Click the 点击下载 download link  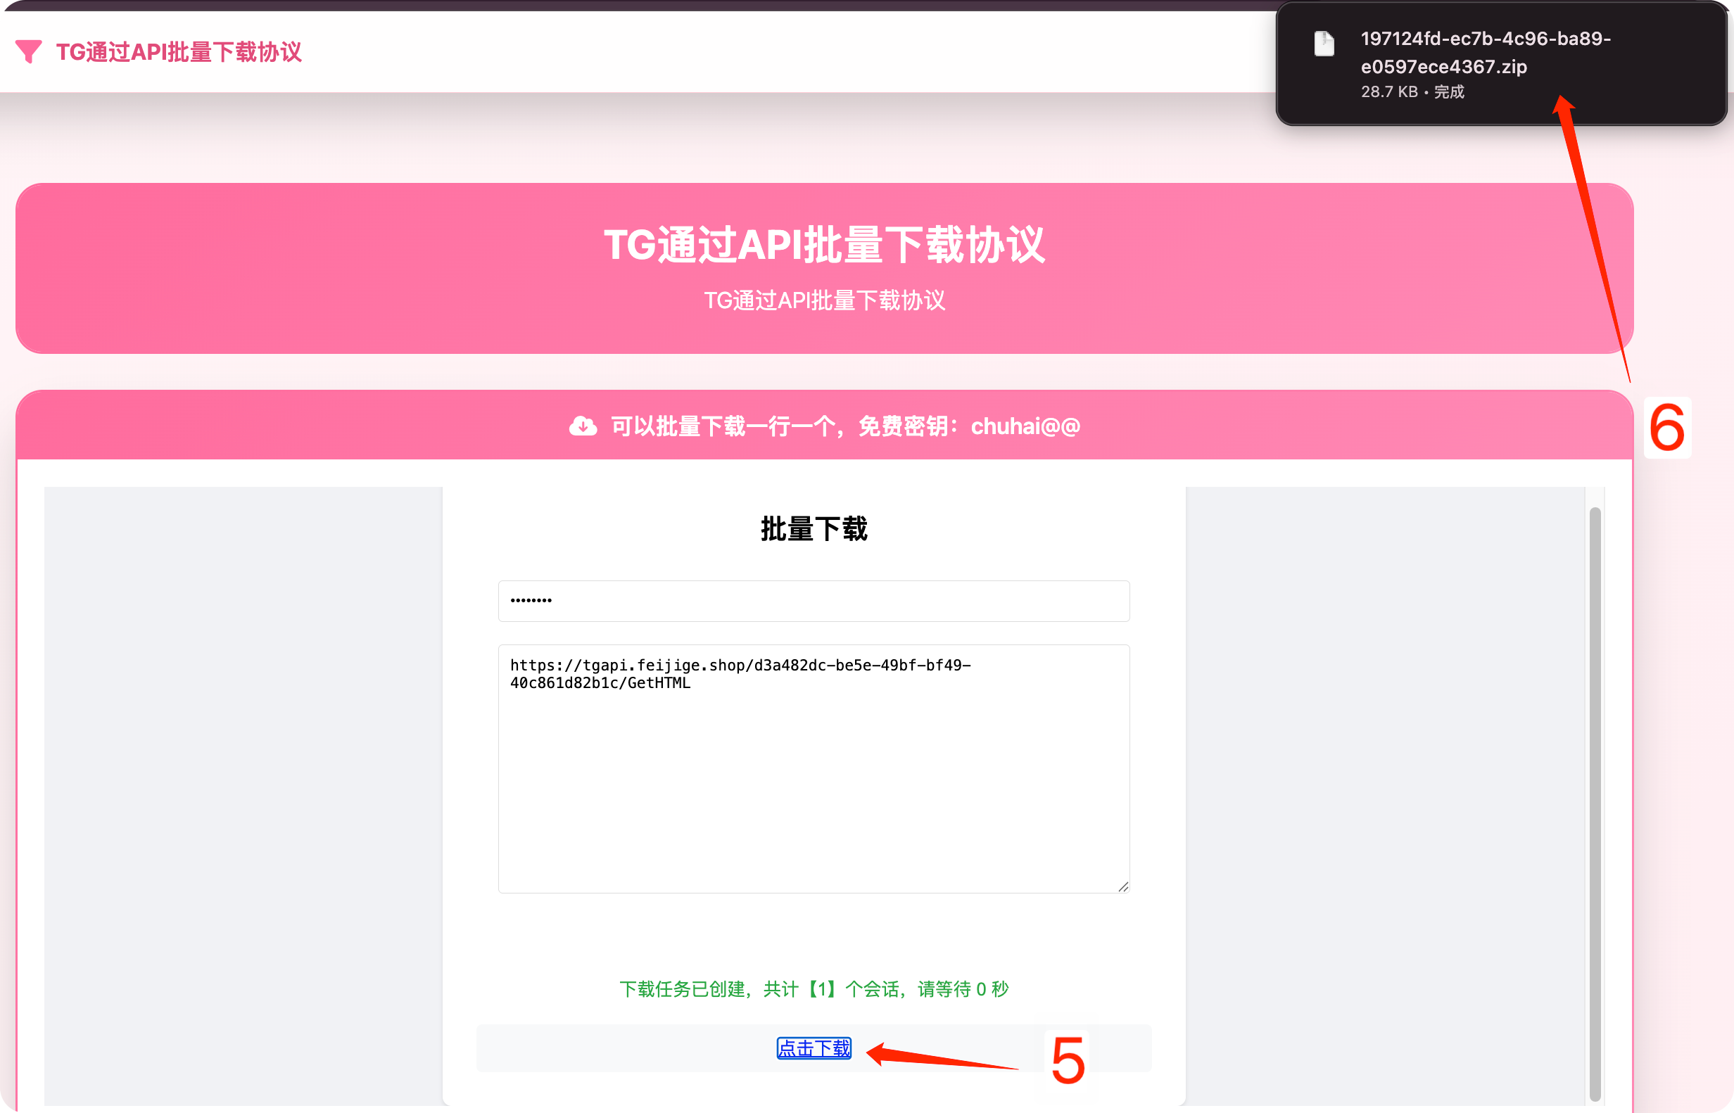(814, 1048)
